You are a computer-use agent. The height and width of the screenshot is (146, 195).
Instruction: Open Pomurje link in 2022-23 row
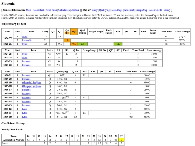click(x=26, y=61)
